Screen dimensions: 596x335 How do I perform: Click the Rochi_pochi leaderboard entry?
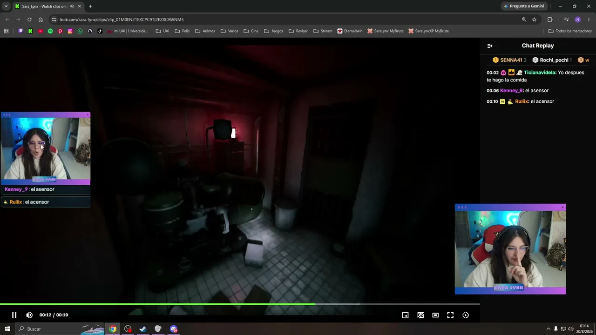[x=552, y=60]
